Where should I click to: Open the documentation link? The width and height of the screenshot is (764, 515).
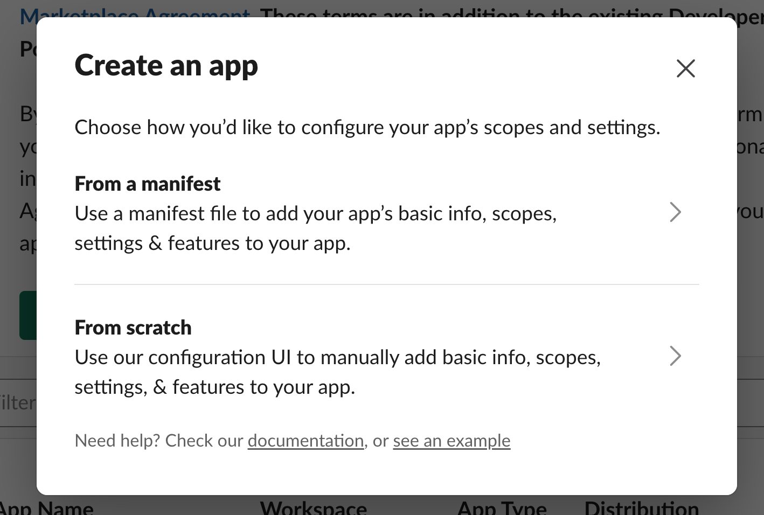[x=305, y=441]
